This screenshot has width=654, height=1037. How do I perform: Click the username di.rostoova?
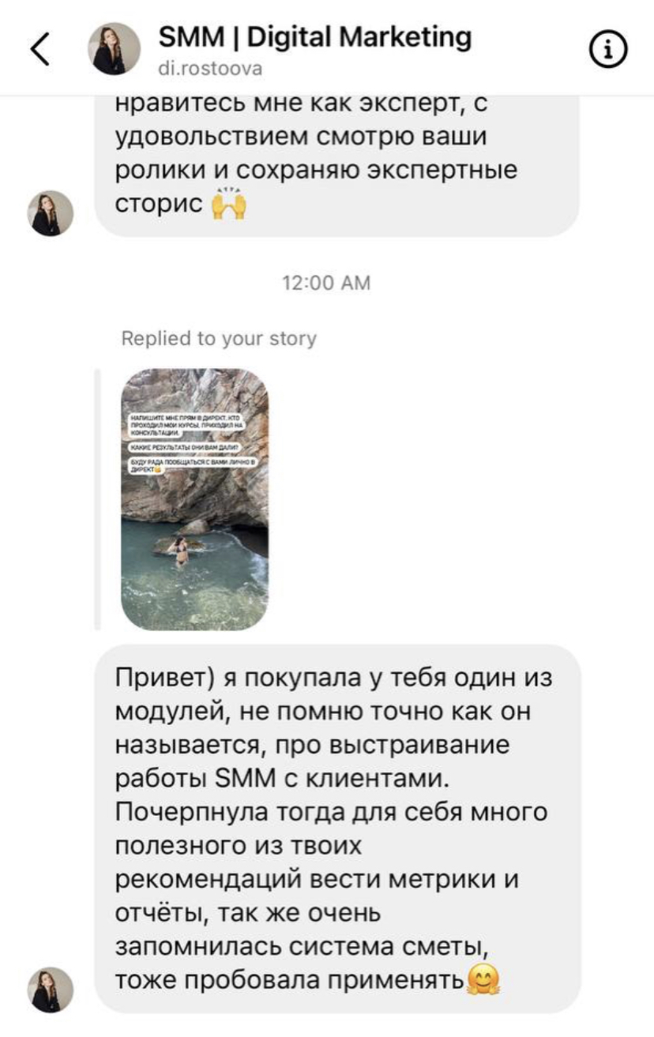click(x=210, y=70)
